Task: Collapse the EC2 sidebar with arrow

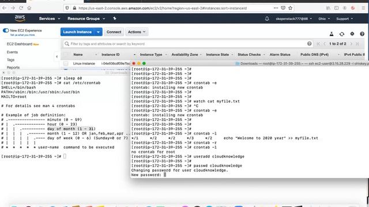Action: pos(57,56)
